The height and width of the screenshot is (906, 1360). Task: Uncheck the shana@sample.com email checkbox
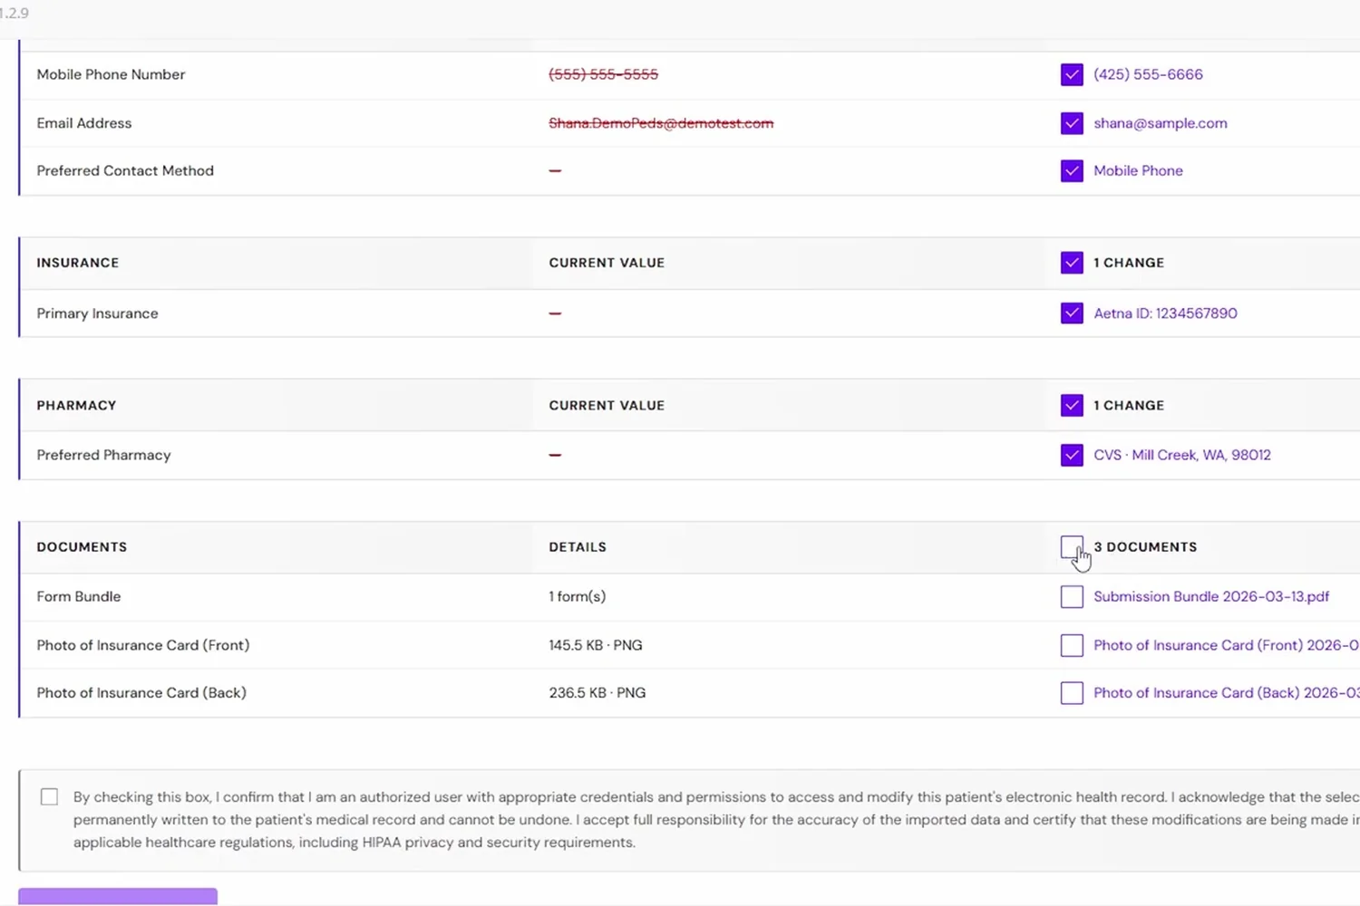[1072, 123]
